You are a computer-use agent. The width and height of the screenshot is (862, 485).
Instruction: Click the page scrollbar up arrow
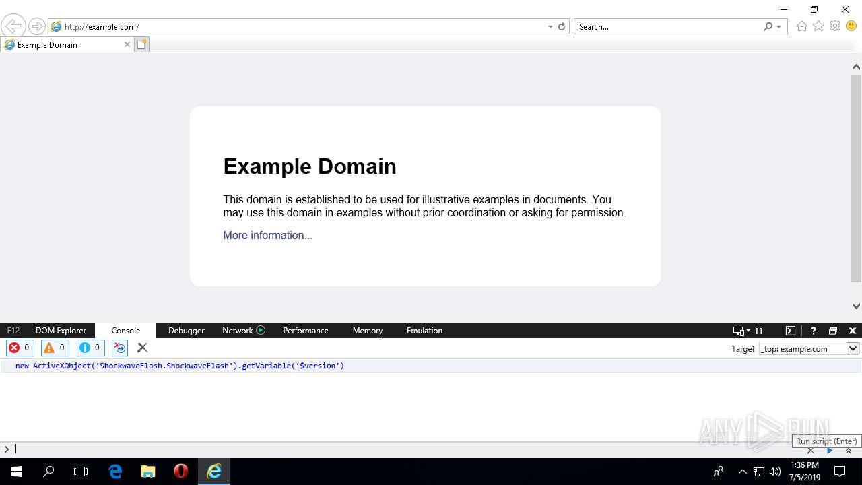pyautogui.click(x=856, y=67)
